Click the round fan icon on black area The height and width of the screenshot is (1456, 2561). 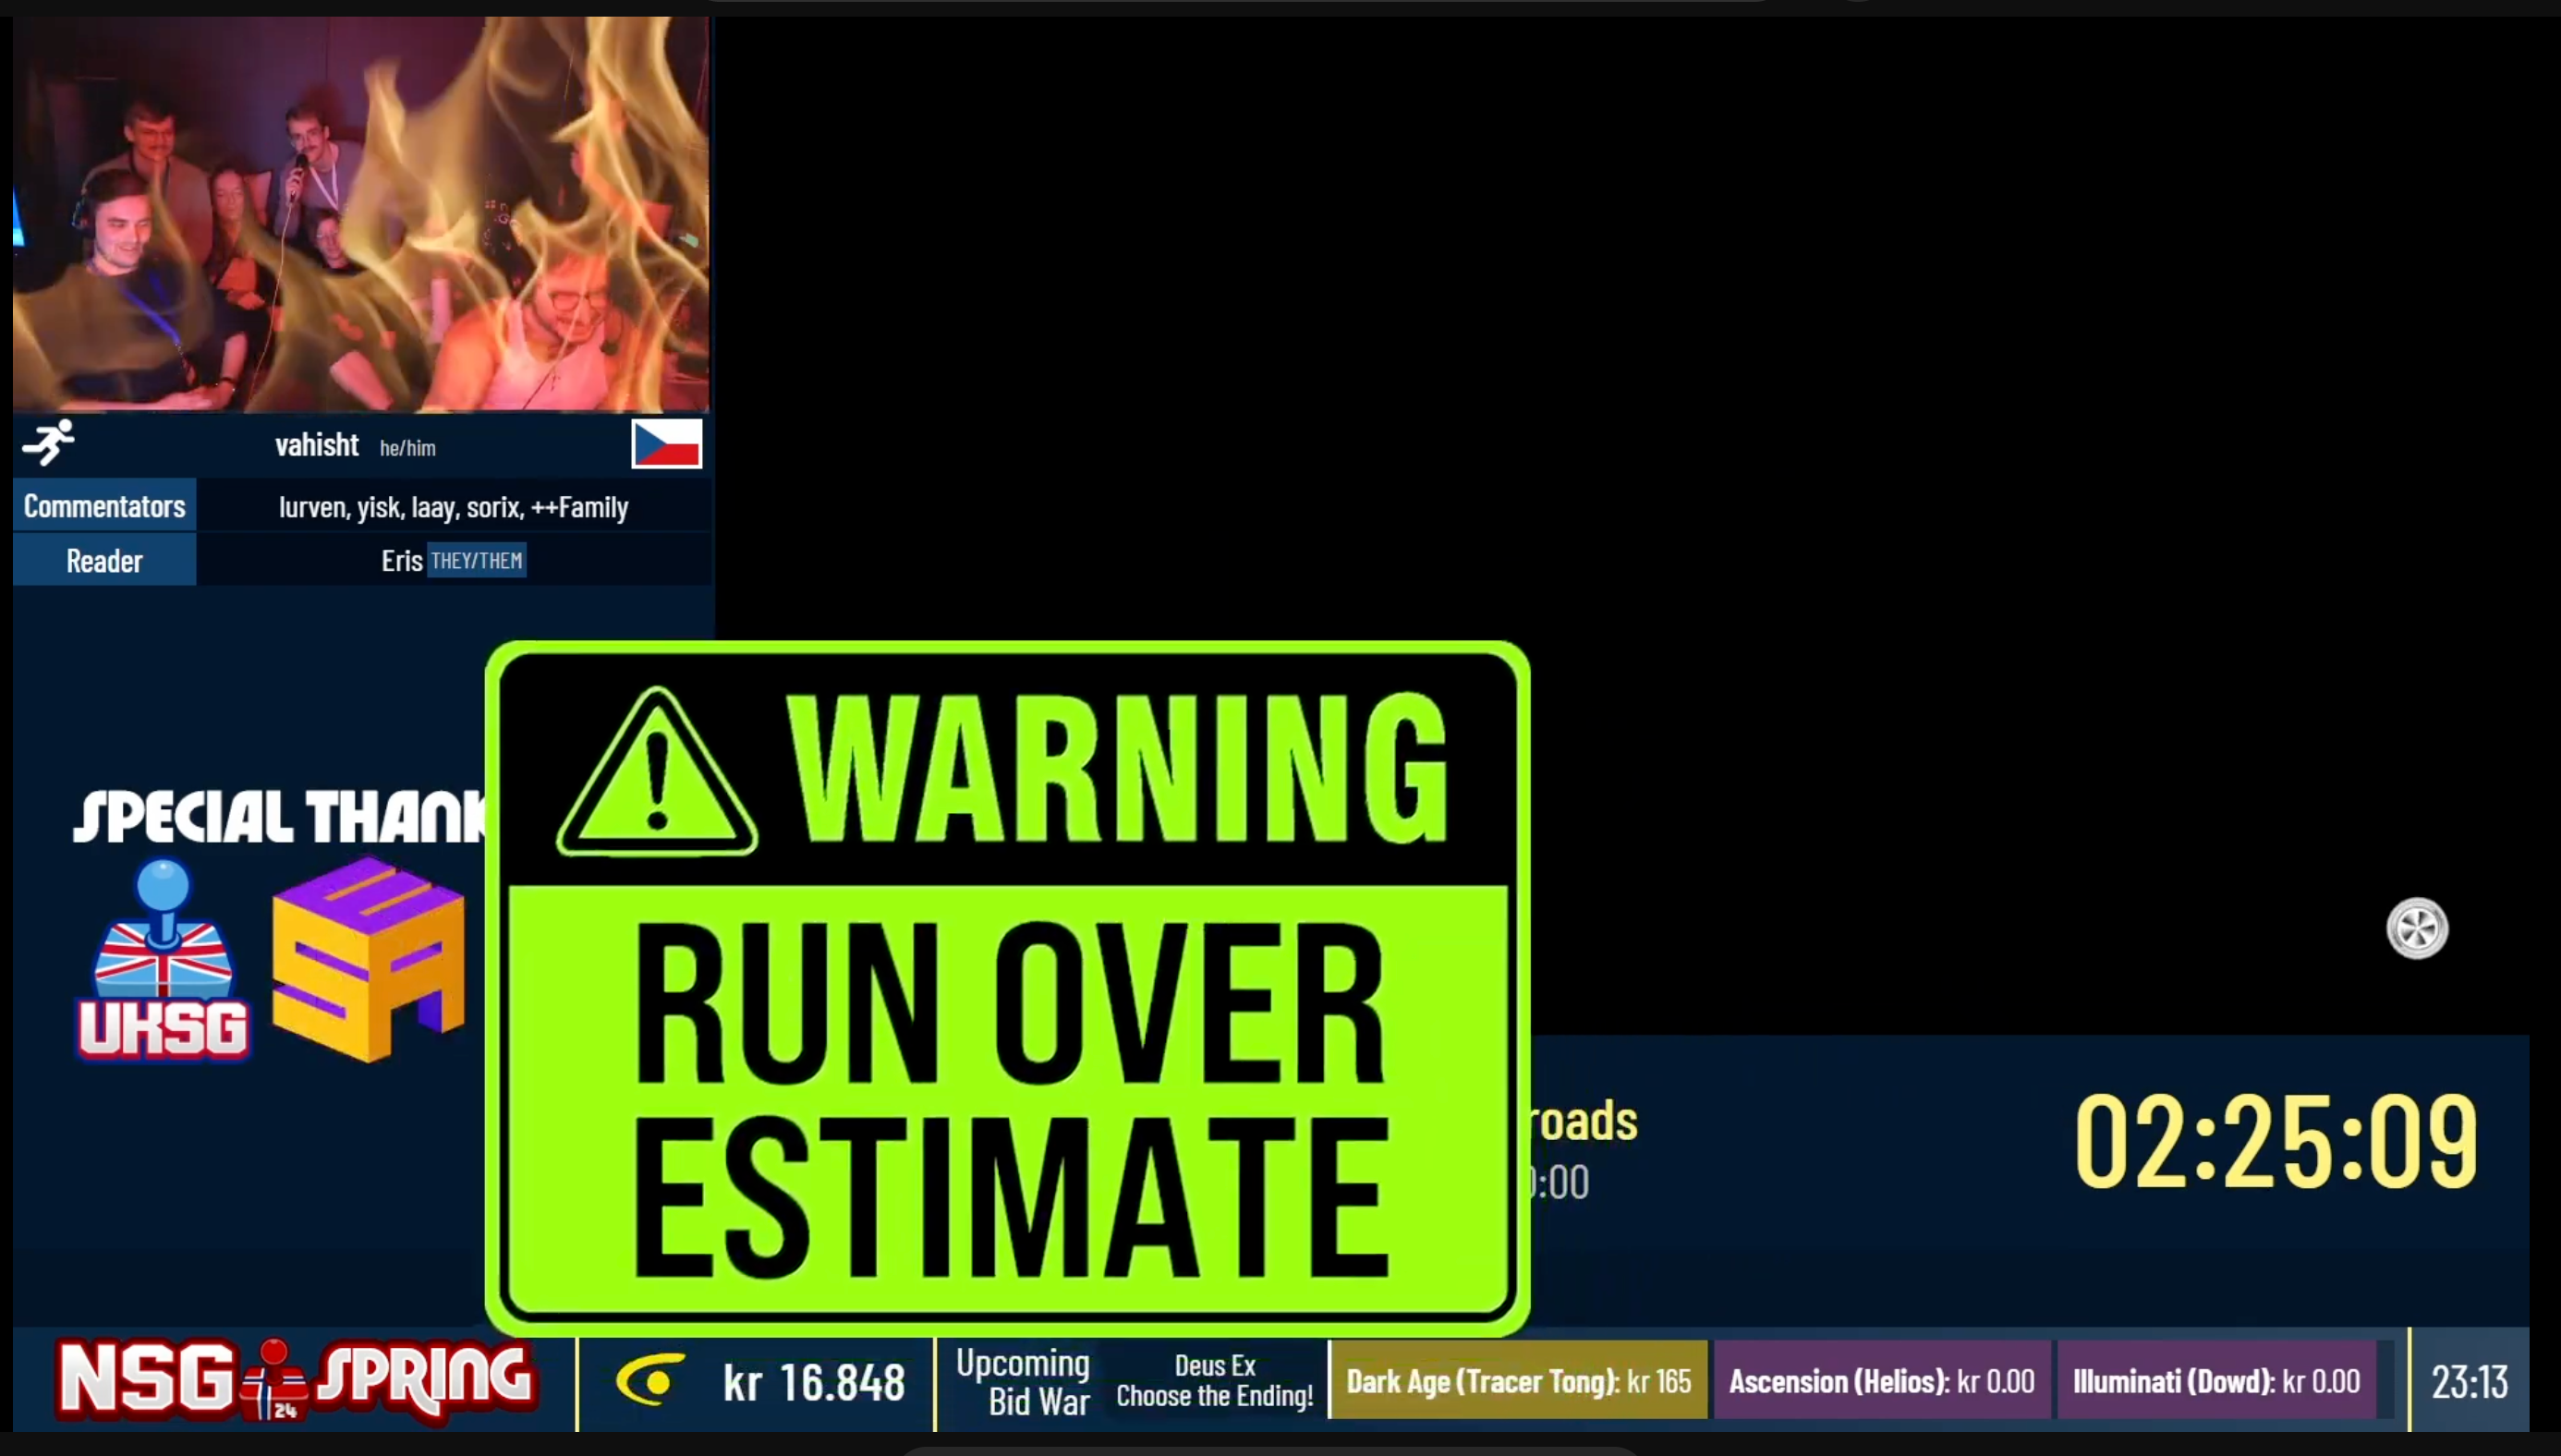pos(2417,928)
